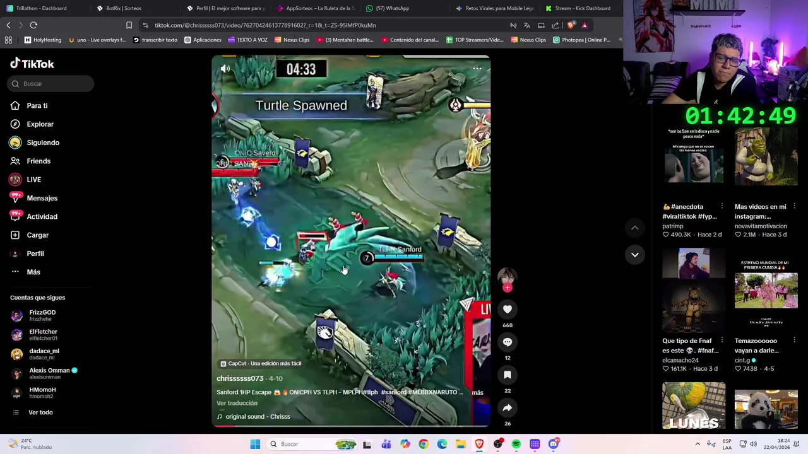Image resolution: width=808 pixels, height=454 pixels.
Task: Expand the caption with 'más'
Action: pyautogui.click(x=477, y=392)
